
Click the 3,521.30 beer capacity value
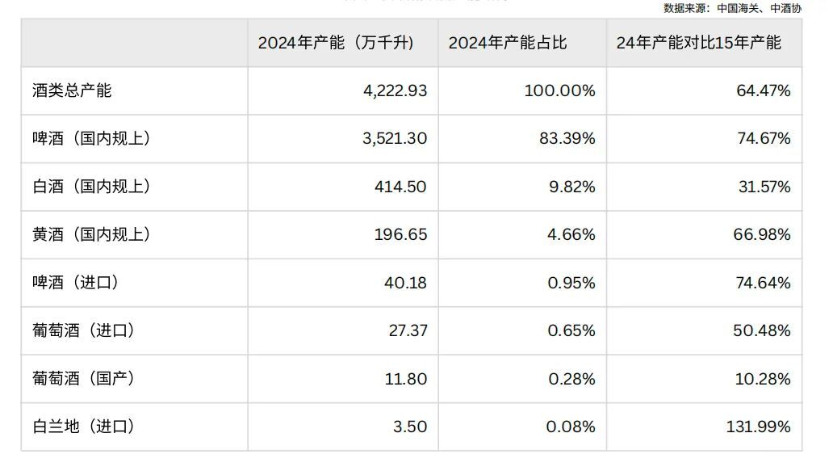click(x=395, y=138)
